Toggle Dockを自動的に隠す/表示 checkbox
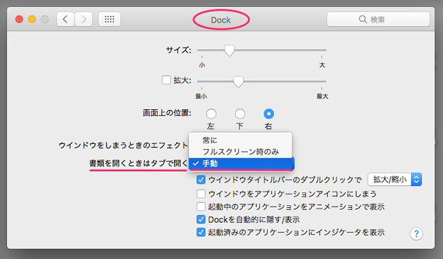The image size is (443, 259). point(201,219)
